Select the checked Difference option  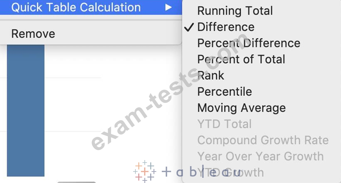[226, 27]
